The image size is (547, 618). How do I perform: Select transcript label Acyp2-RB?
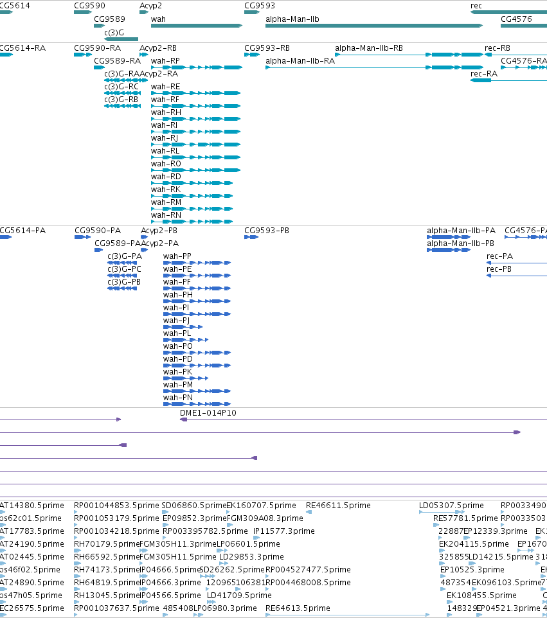point(158,48)
